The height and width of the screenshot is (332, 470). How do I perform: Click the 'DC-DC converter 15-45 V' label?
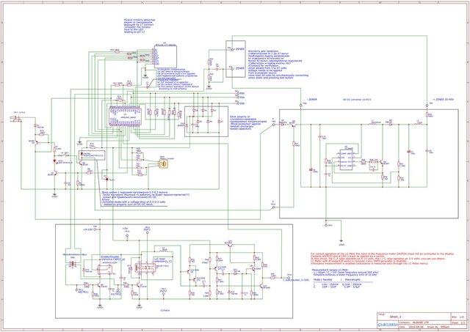(357, 99)
